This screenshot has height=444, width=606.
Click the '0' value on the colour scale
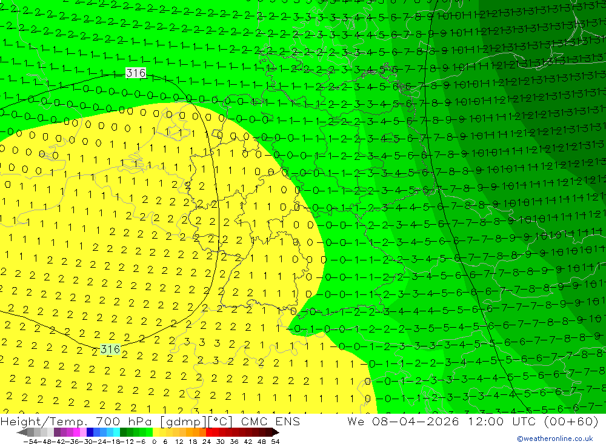(x=154, y=442)
